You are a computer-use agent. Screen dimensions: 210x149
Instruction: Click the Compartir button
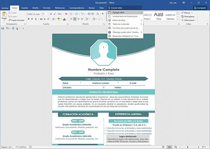coord(200,8)
